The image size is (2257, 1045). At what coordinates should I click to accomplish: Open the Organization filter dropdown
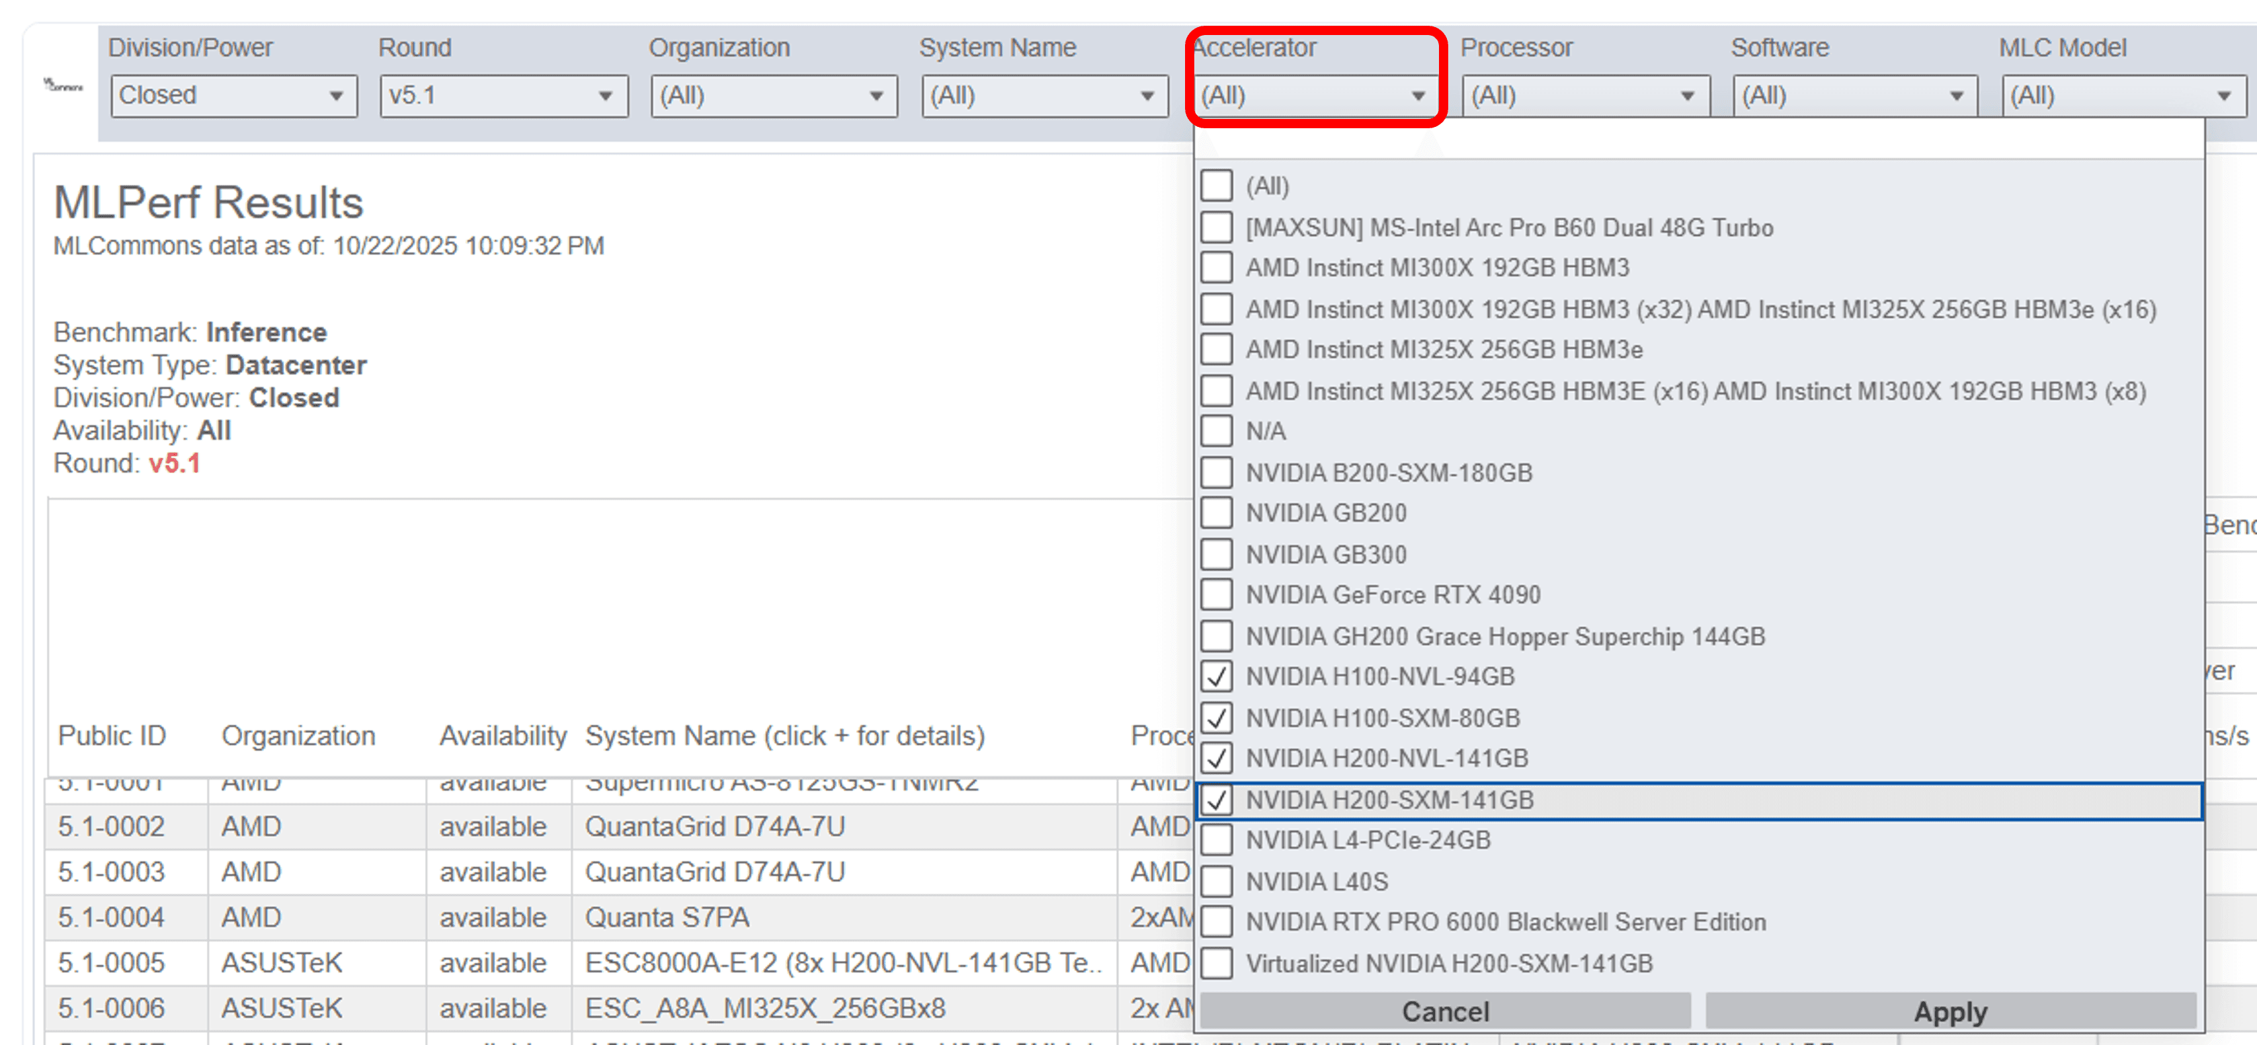pyautogui.click(x=774, y=95)
